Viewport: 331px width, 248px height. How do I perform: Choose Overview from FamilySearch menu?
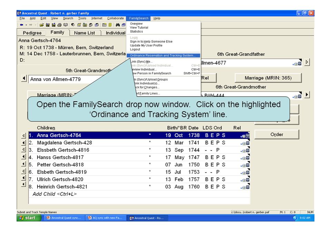pos(136,24)
